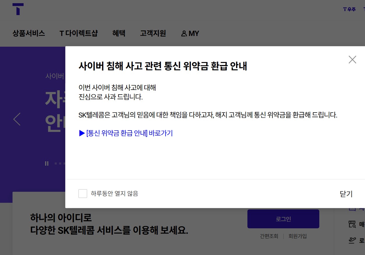Open the 회원가입 link

point(297,236)
